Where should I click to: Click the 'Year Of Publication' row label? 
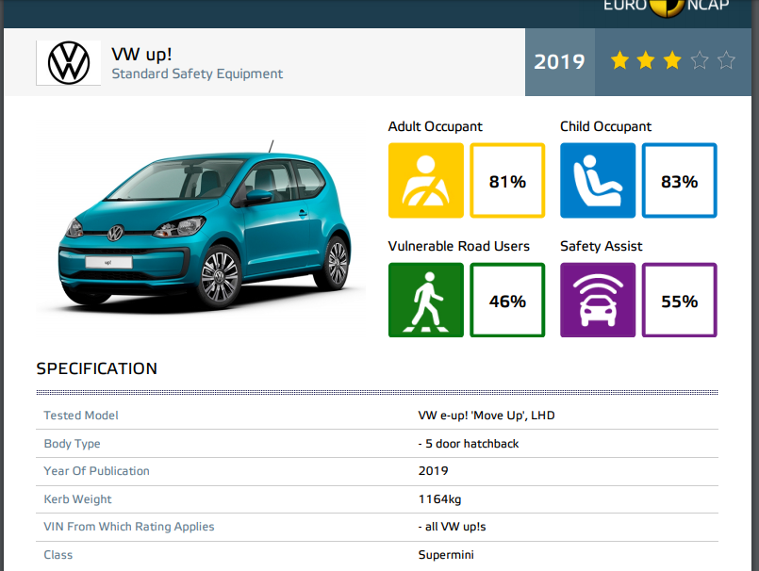pyautogui.click(x=96, y=471)
